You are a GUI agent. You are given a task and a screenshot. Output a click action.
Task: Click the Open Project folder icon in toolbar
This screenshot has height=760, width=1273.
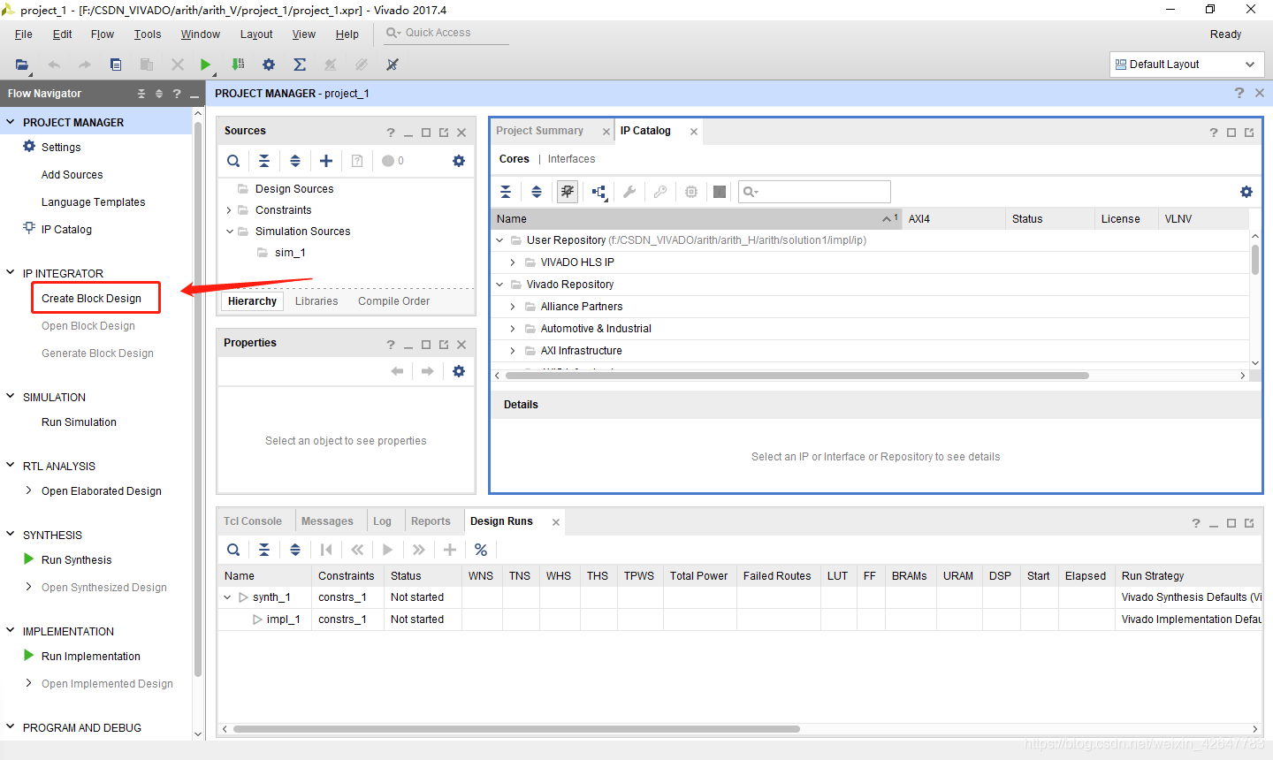coord(22,65)
